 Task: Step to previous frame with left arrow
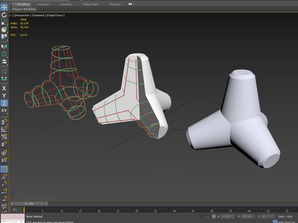click(x=12, y=204)
